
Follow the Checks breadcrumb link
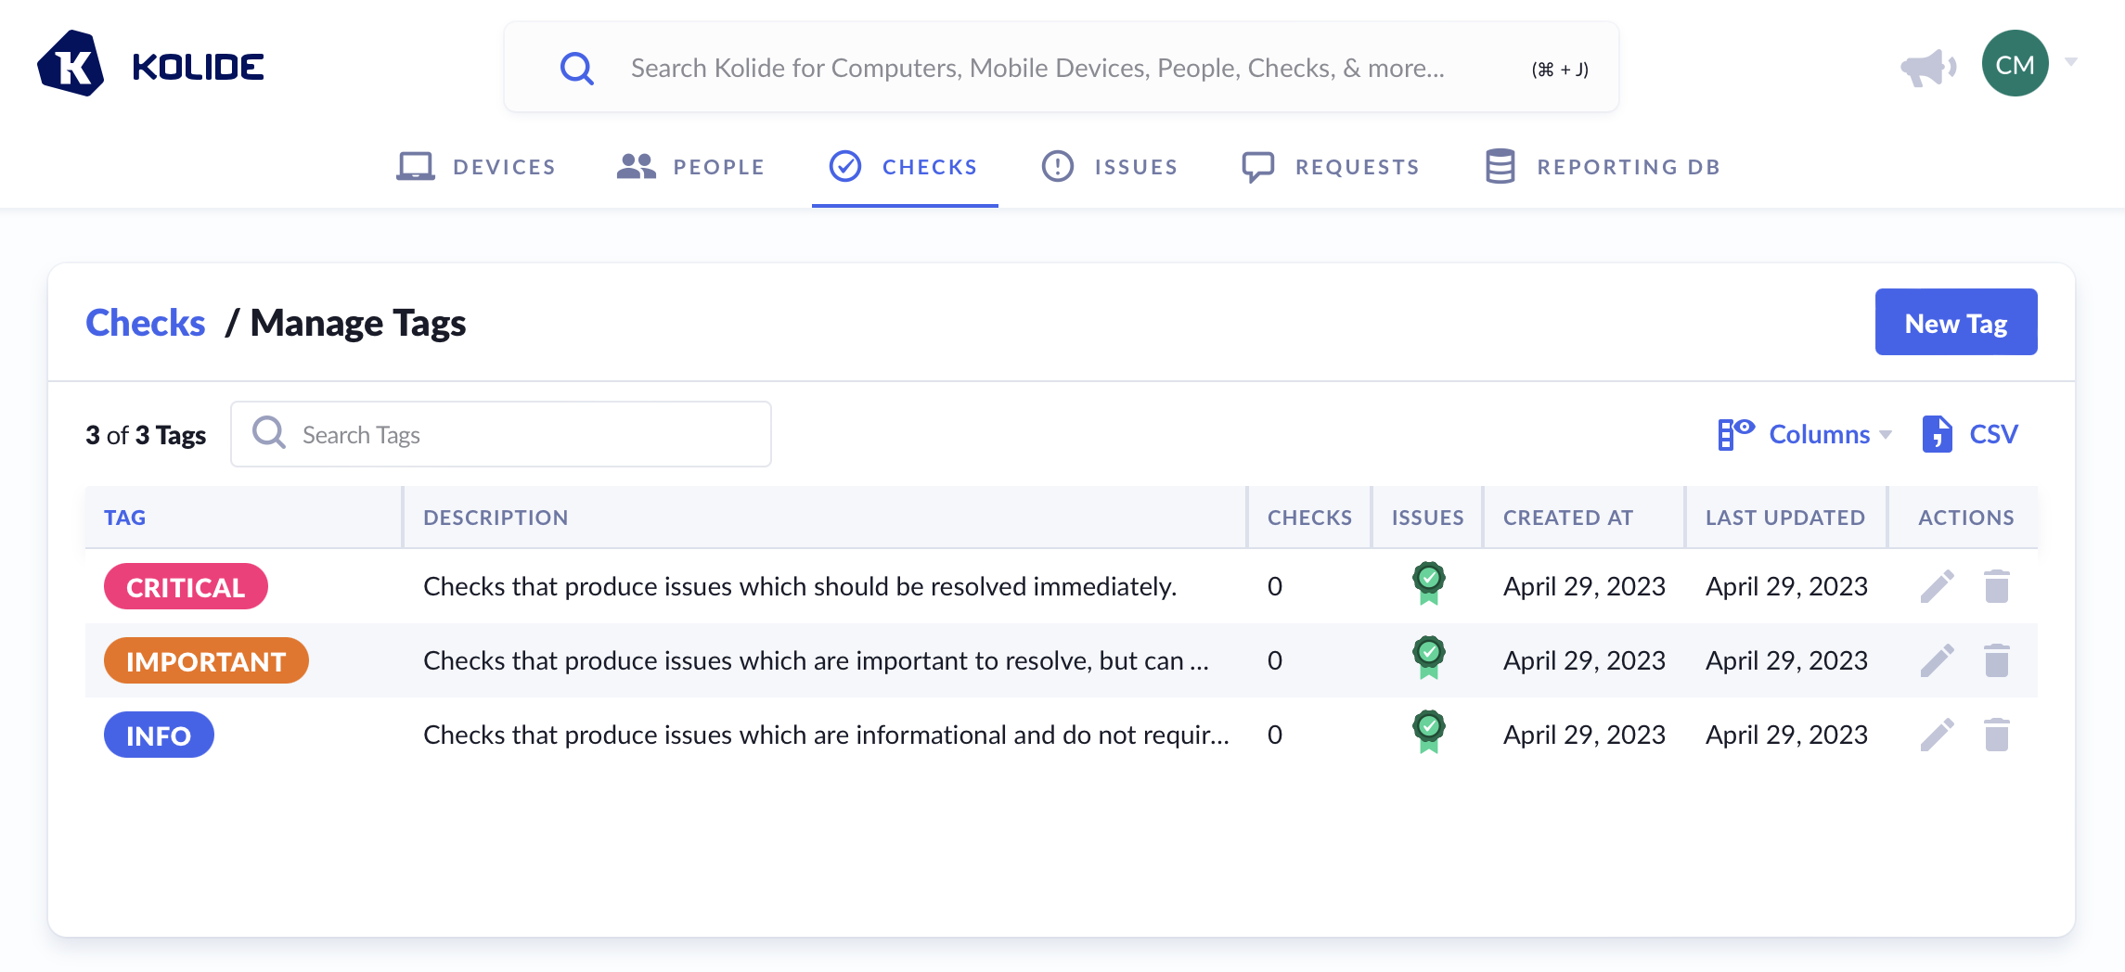point(146,323)
